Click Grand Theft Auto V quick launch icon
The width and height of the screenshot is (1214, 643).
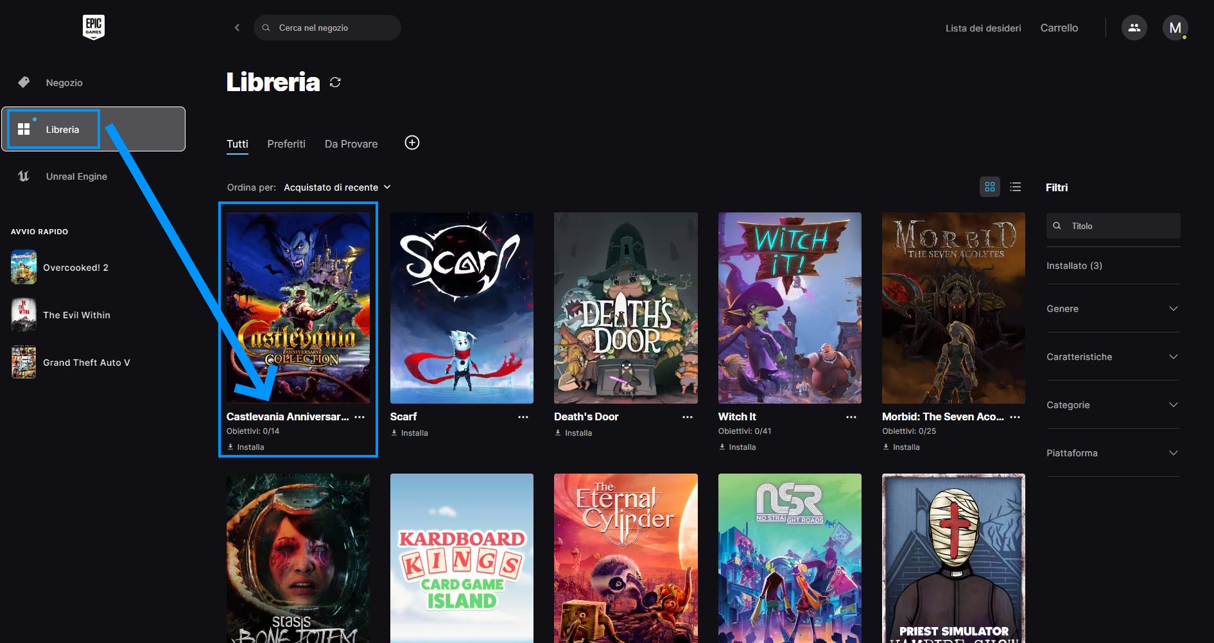(x=24, y=362)
